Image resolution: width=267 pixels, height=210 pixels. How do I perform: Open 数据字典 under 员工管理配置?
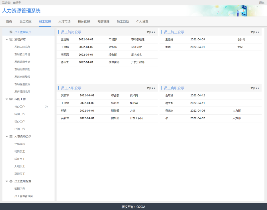tap(20, 188)
